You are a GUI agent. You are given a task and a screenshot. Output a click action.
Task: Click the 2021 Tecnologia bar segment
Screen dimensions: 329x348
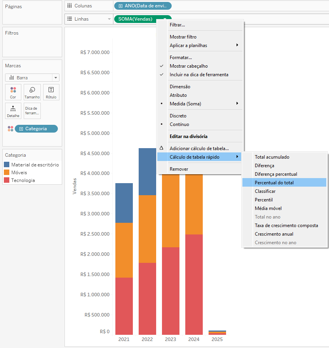pyautogui.click(x=124, y=306)
